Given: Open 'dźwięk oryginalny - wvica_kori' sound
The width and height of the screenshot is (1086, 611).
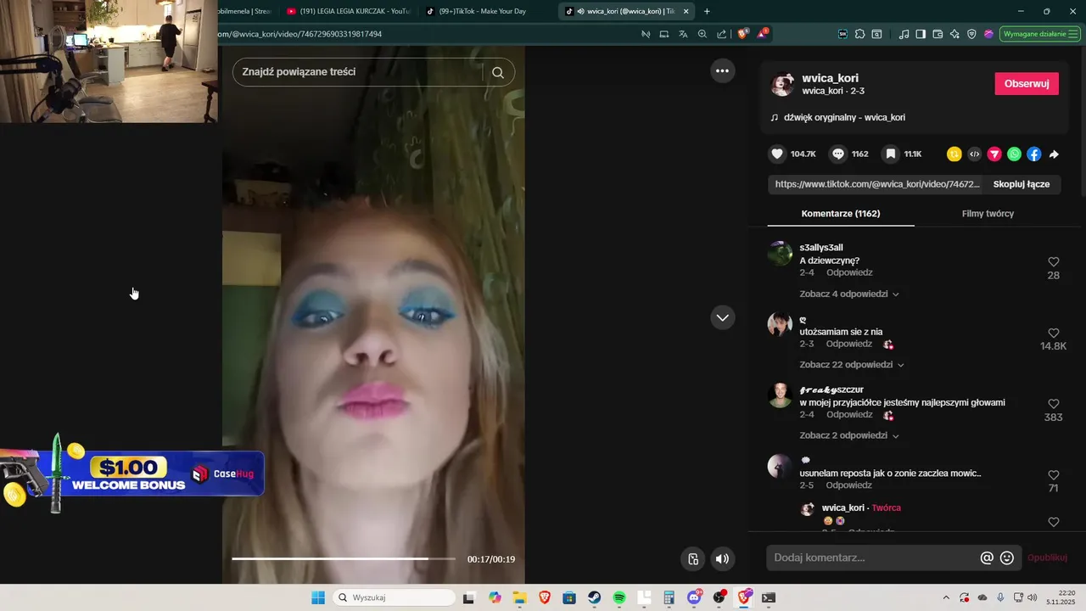Looking at the screenshot, I should coord(844,117).
